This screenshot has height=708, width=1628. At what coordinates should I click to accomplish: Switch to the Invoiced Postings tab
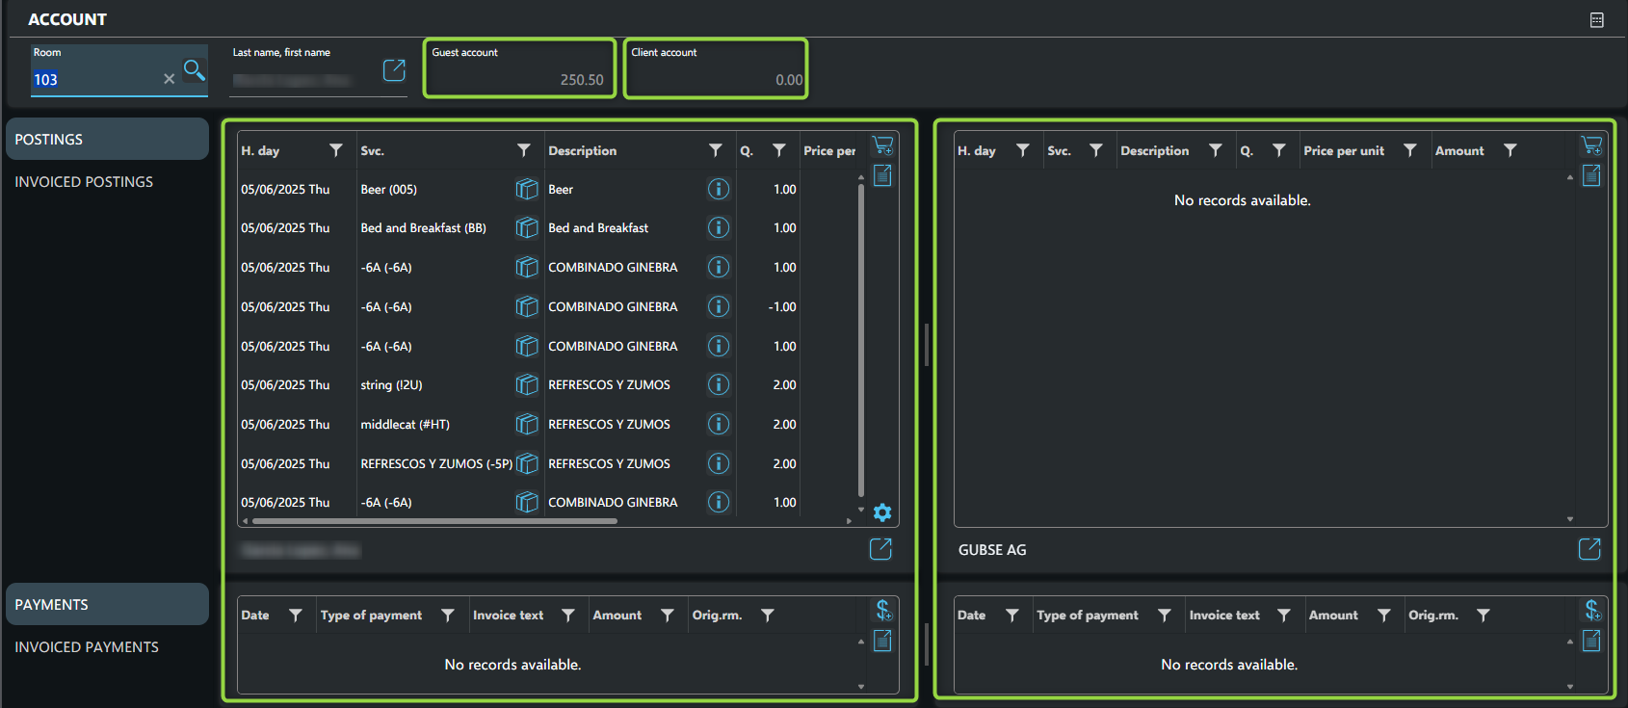(x=84, y=182)
